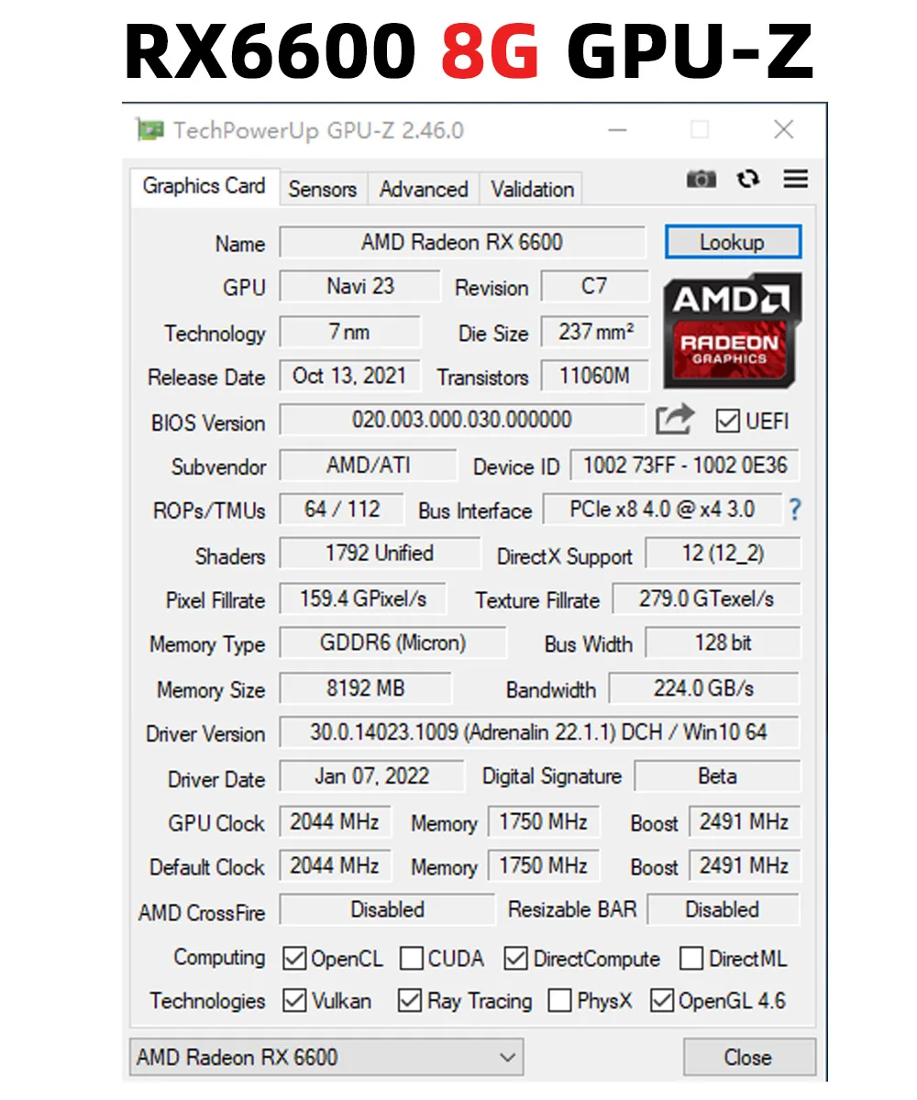Toggle the Ray Tracing checkbox
This screenshot has height=1100, width=917.
[x=409, y=1000]
